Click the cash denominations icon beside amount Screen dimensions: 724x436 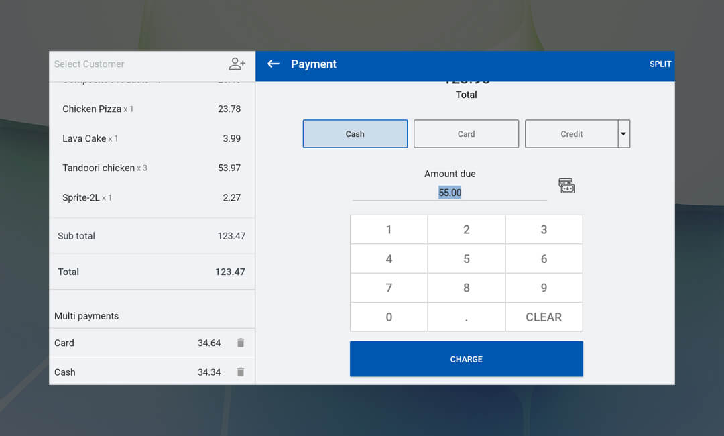pos(566,186)
